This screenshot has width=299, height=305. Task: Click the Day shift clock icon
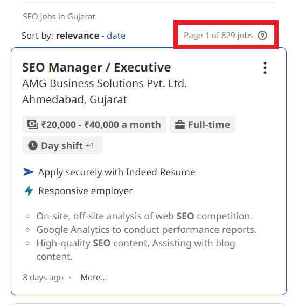33,145
